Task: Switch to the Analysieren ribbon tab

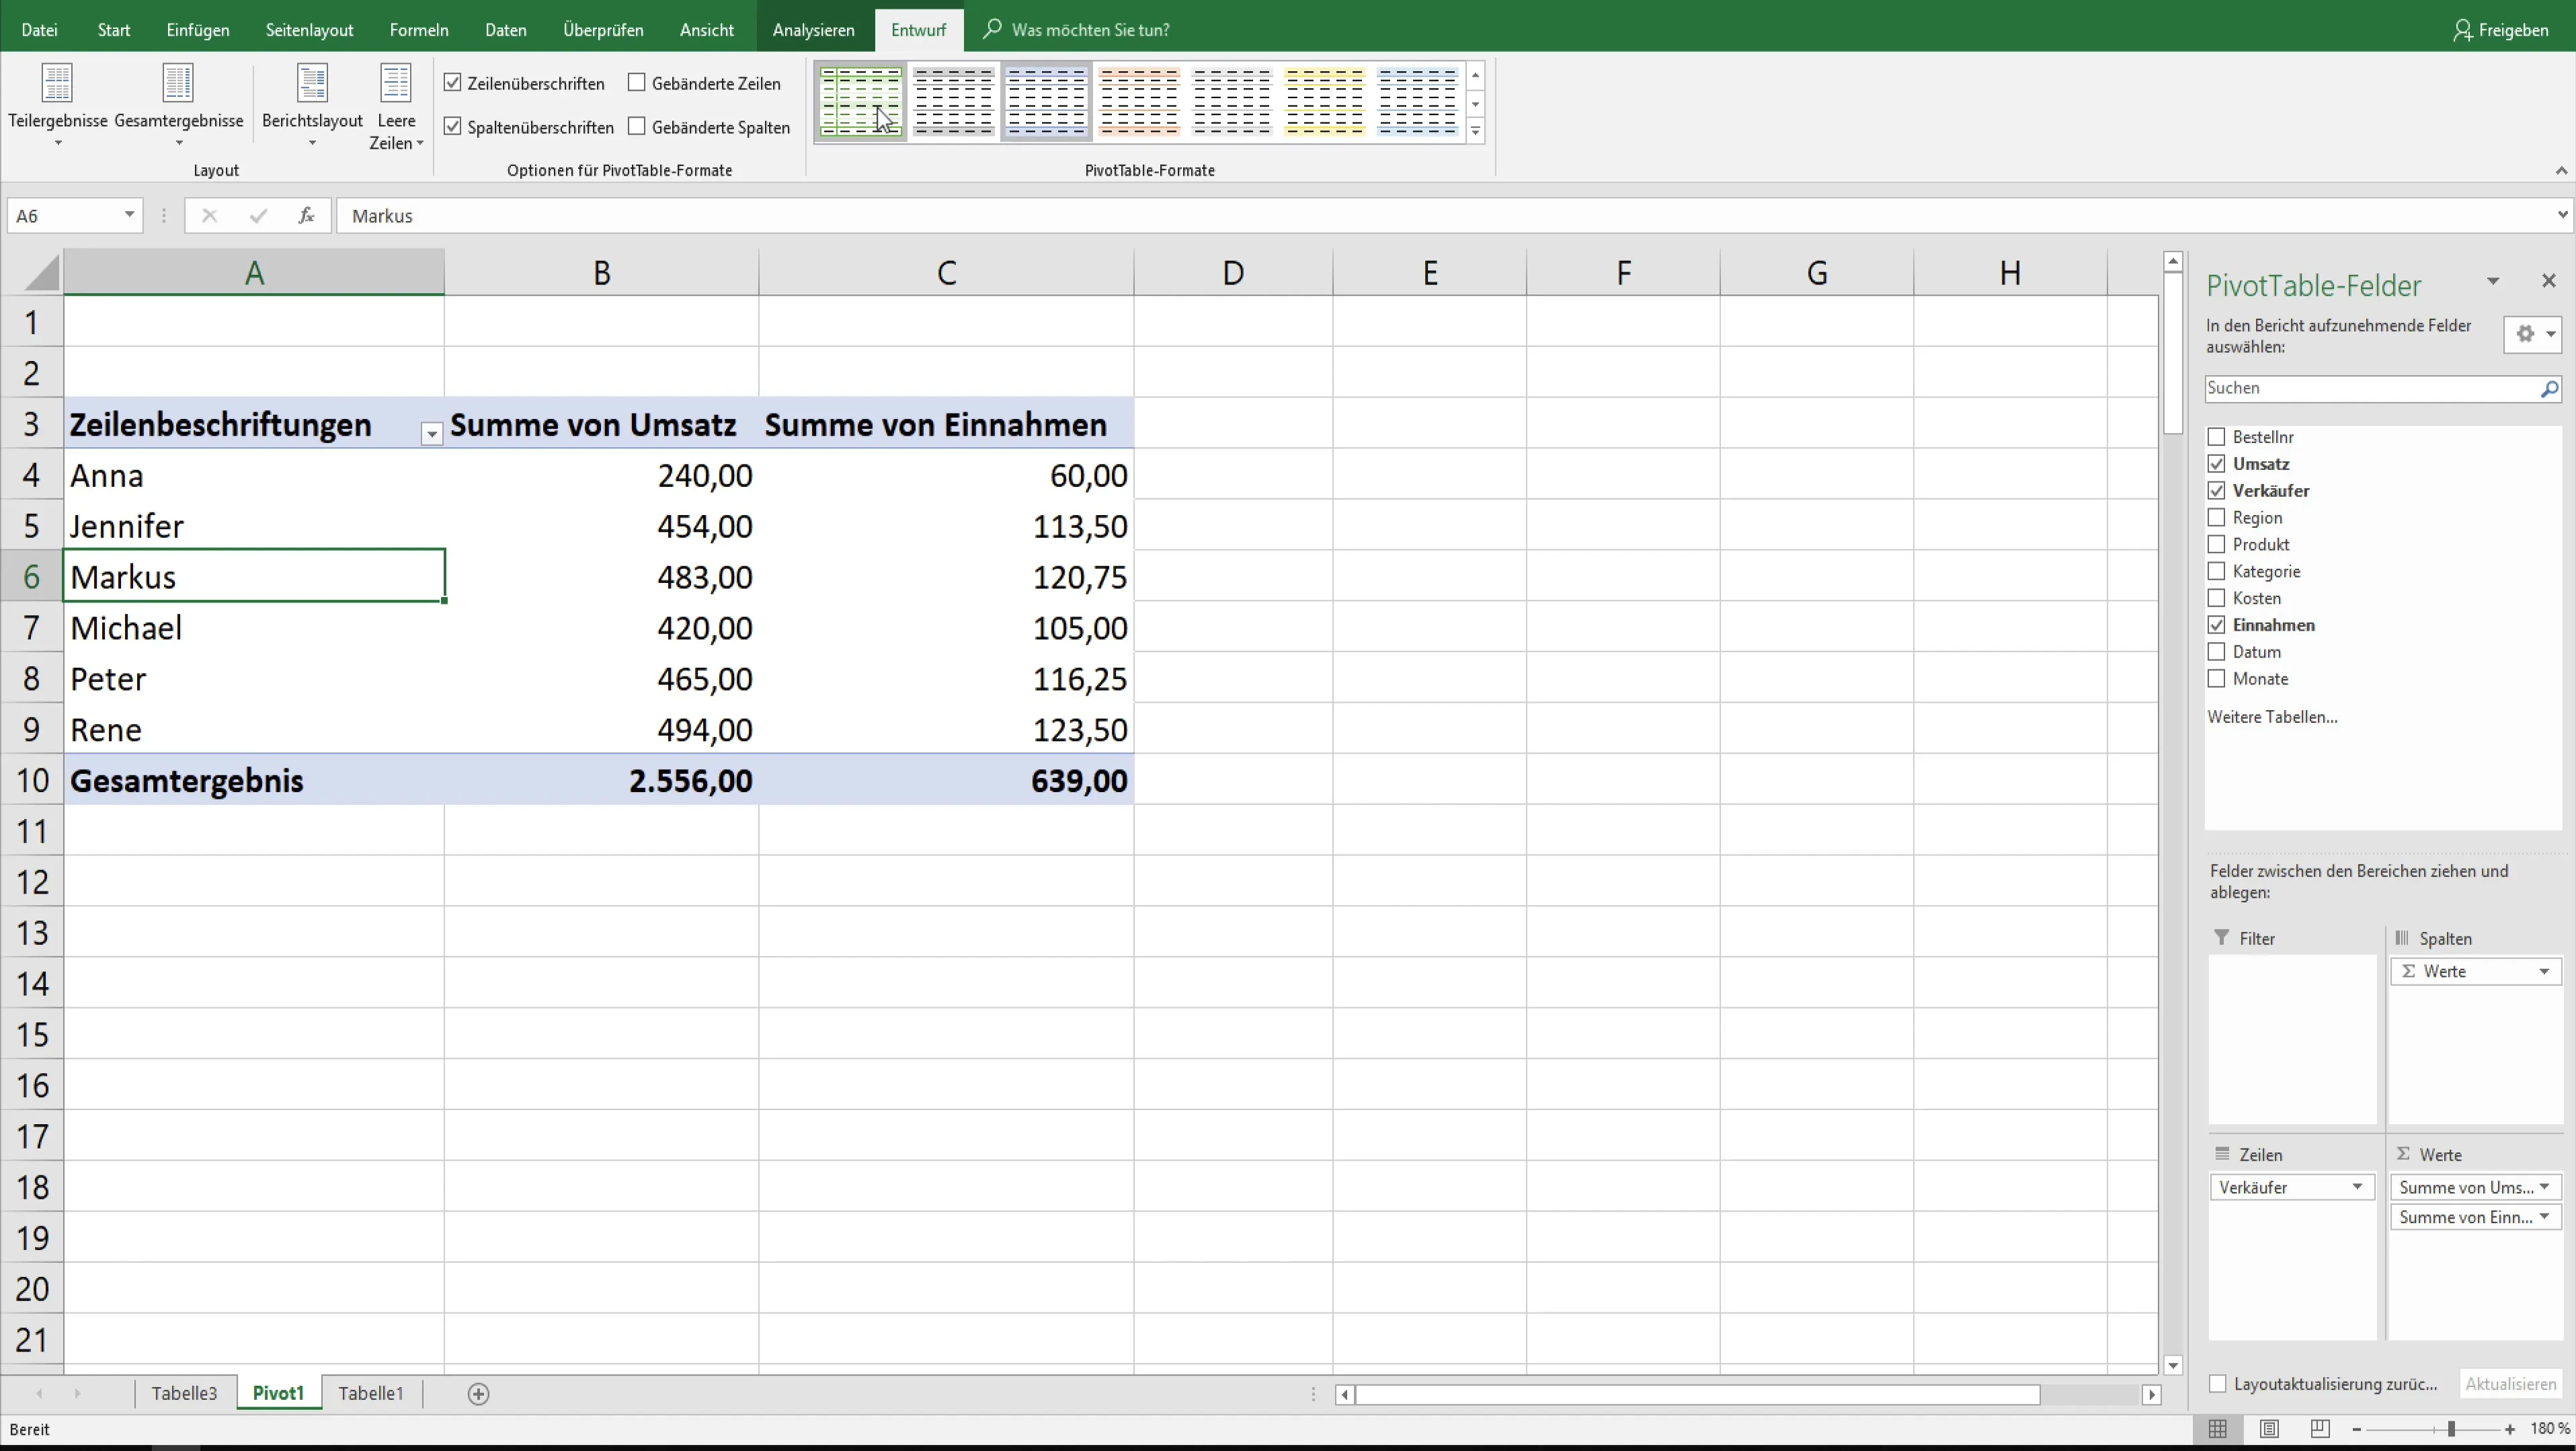Action: point(813,30)
